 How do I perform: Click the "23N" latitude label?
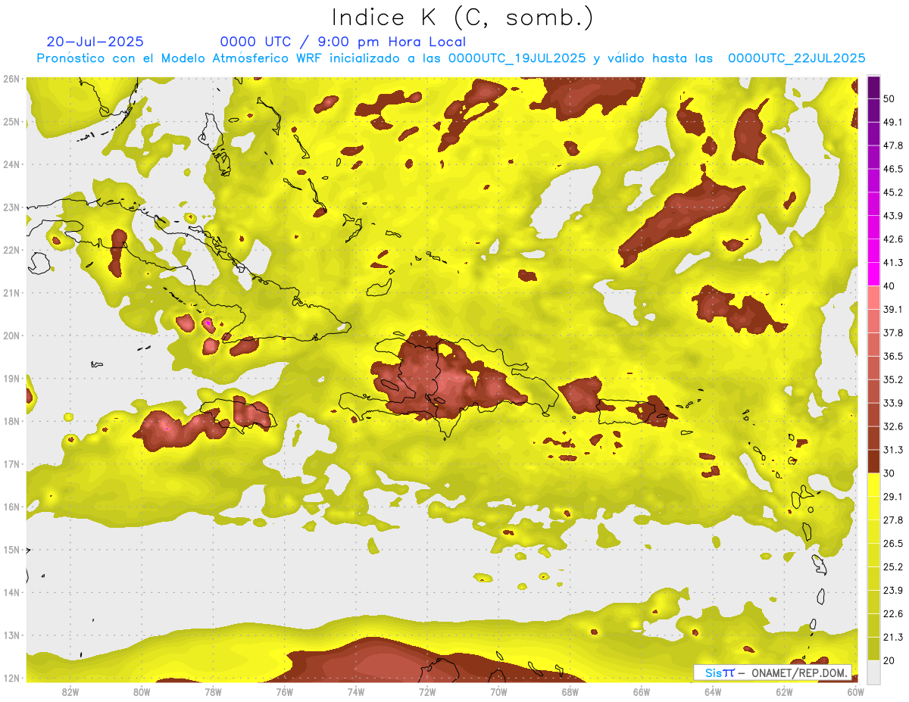11,207
